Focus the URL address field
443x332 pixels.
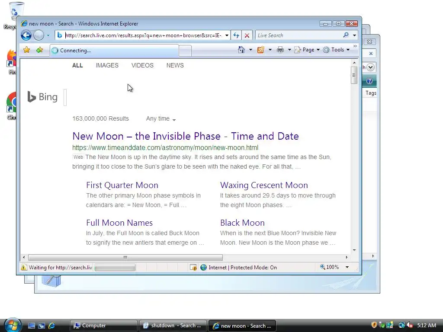144,35
